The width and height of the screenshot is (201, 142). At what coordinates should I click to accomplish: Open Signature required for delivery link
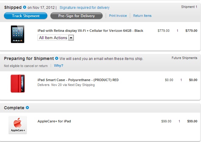coord(84,8)
